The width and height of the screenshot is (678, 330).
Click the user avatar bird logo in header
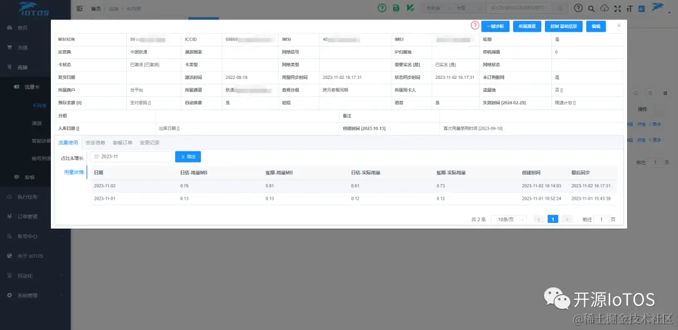click(x=658, y=6)
